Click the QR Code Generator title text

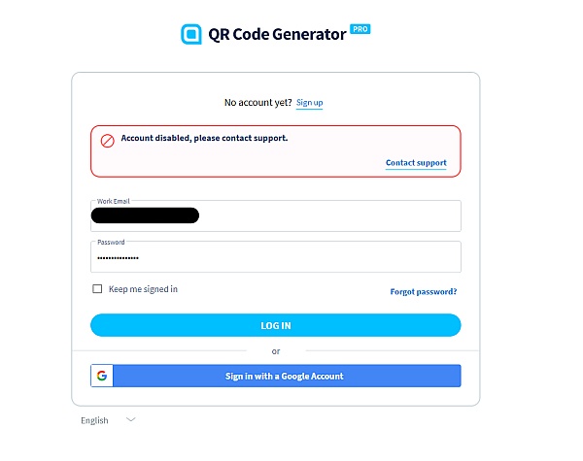(x=277, y=34)
